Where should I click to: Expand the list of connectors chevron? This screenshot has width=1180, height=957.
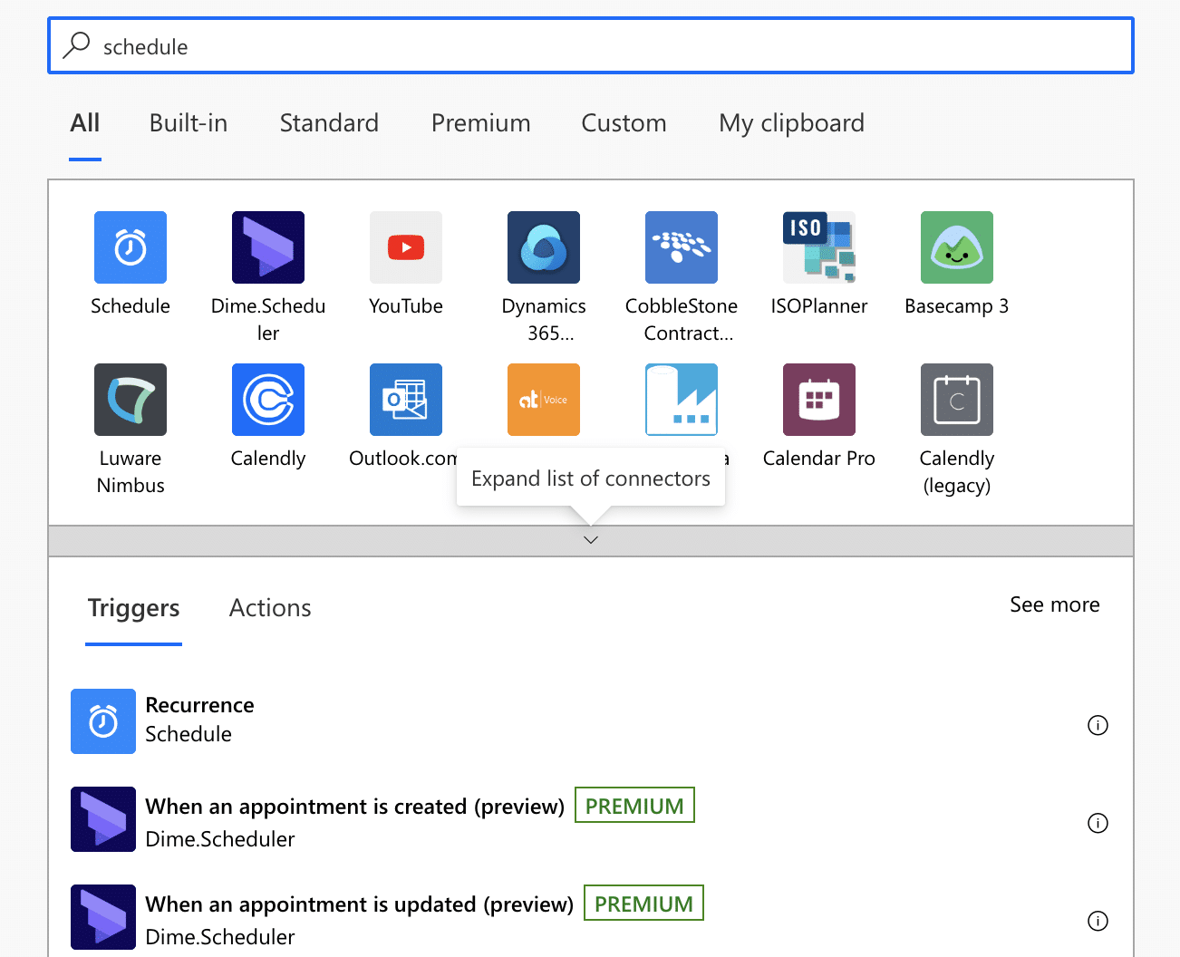[x=591, y=540]
